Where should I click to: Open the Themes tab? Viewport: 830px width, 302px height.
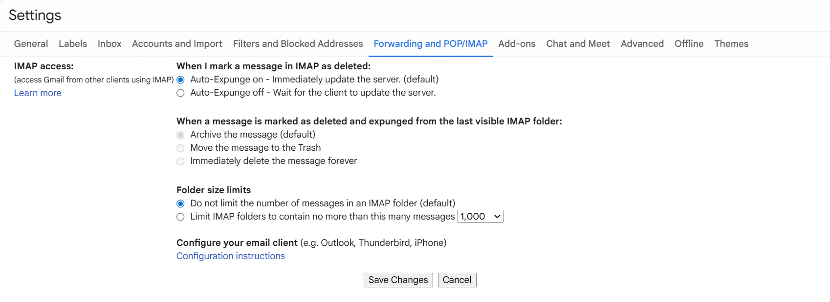click(731, 43)
